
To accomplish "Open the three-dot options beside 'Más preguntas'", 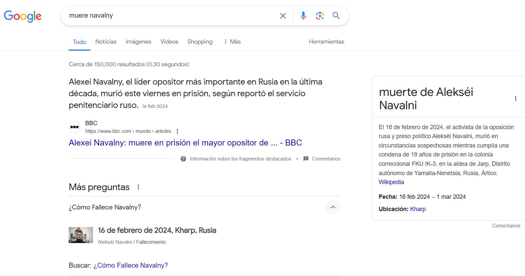I will tap(138, 187).
